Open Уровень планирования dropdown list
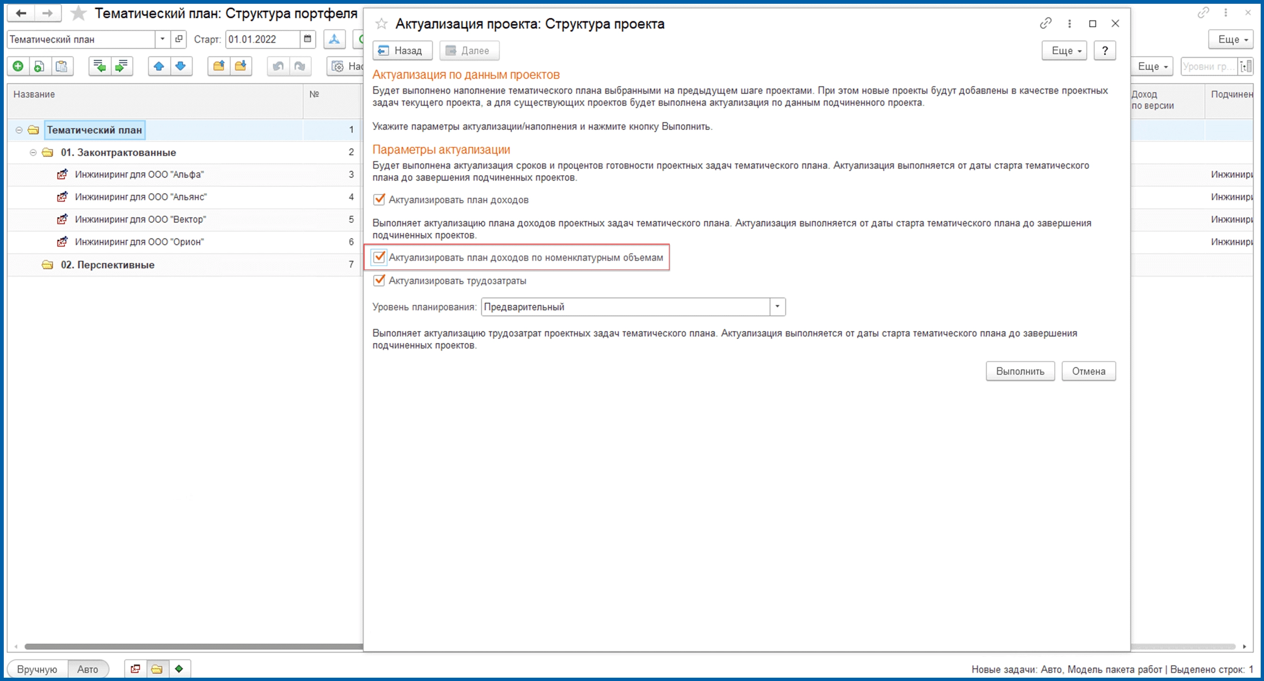The height and width of the screenshot is (681, 1264). tap(777, 307)
